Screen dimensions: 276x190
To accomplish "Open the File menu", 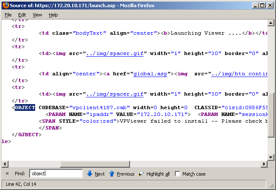I will coord(8,15).
